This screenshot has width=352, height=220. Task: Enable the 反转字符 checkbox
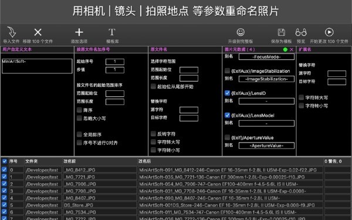click(x=153, y=134)
